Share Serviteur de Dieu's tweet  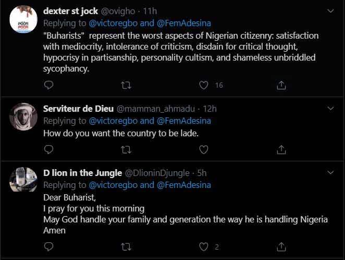pos(281,150)
